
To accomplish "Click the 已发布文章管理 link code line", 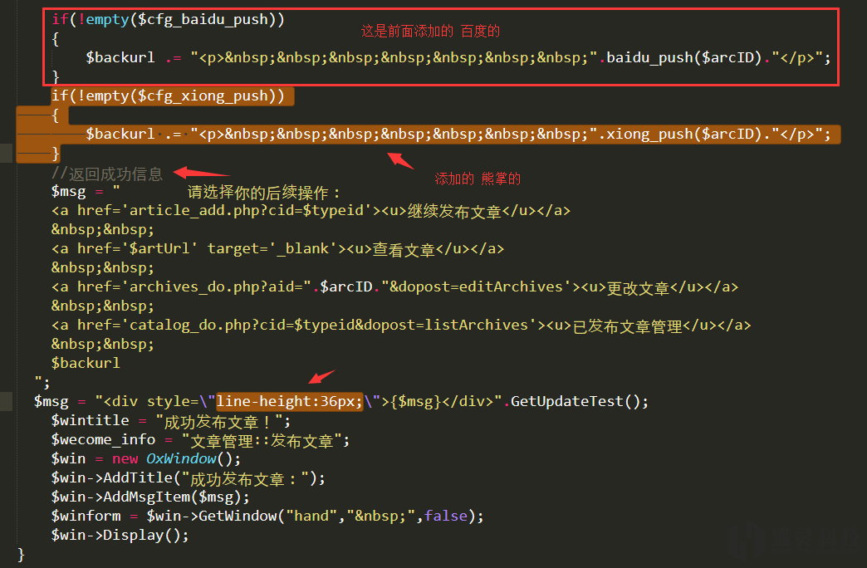I will click(401, 326).
